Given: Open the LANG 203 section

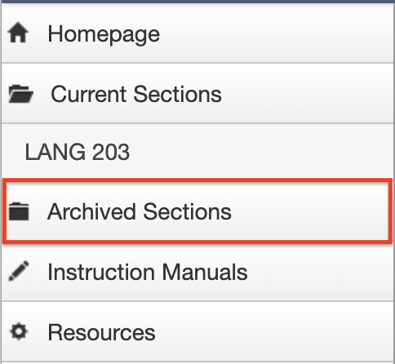Looking at the screenshot, I should point(197,151).
